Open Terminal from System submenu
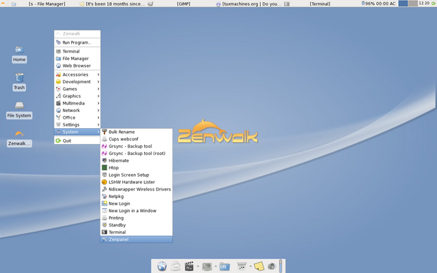Screen dimensions: 437x273 click(x=137, y=232)
